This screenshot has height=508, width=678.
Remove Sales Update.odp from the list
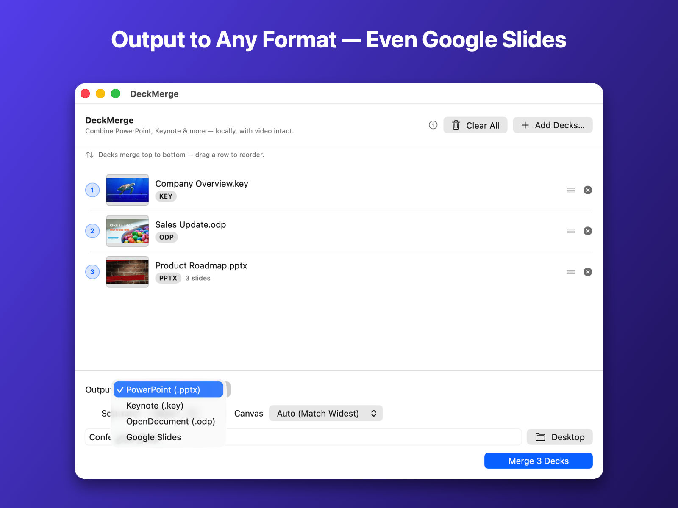pos(587,231)
